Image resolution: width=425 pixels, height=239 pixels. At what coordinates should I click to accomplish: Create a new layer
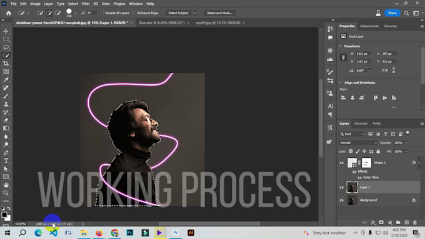click(x=407, y=223)
